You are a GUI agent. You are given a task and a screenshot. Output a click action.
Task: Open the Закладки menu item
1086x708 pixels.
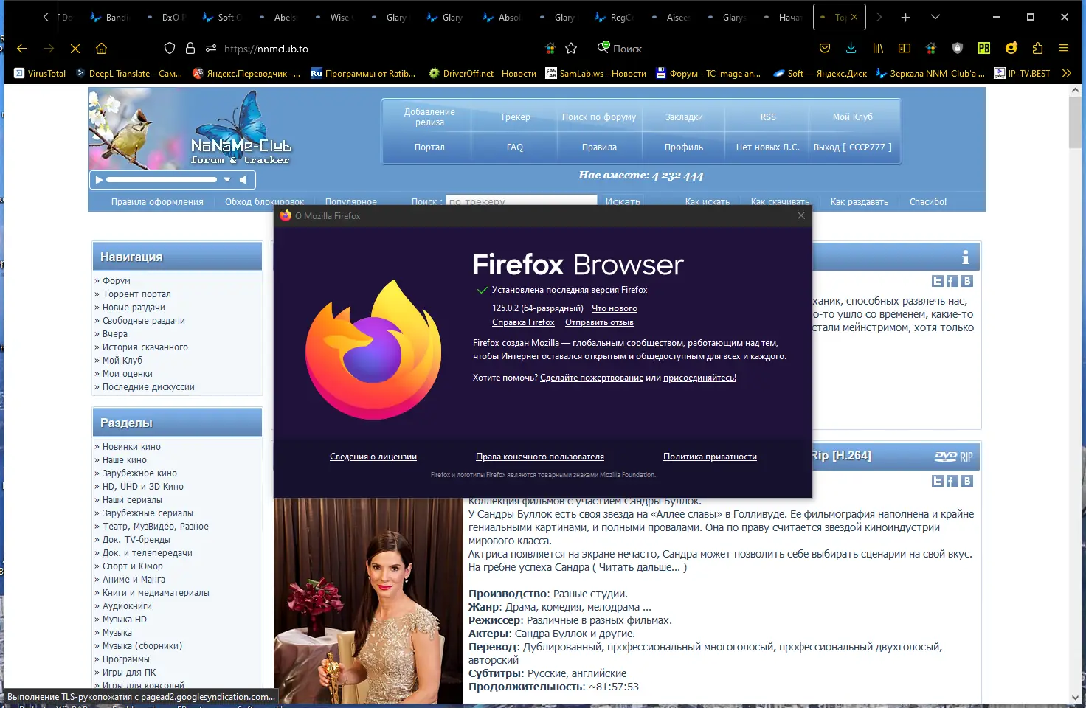(x=684, y=117)
